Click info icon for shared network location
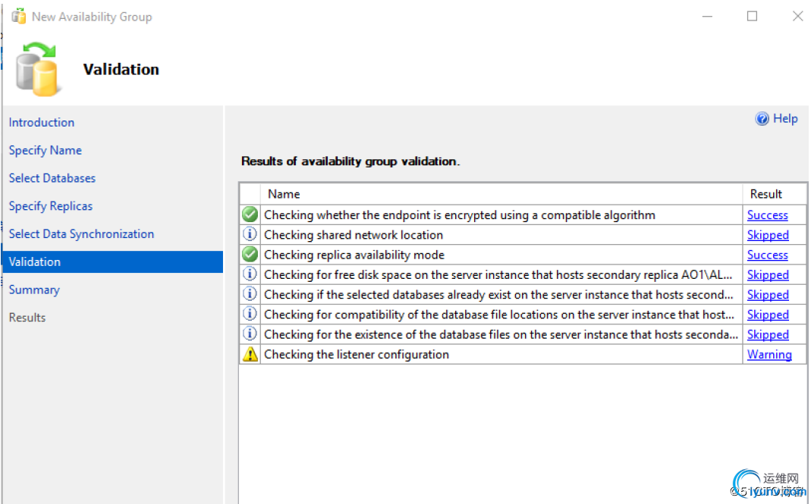This screenshot has height=504, width=811. click(x=250, y=235)
